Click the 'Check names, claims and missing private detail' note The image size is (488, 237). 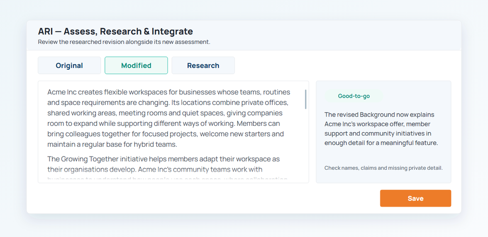pyautogui.click(x=384, y=168)
